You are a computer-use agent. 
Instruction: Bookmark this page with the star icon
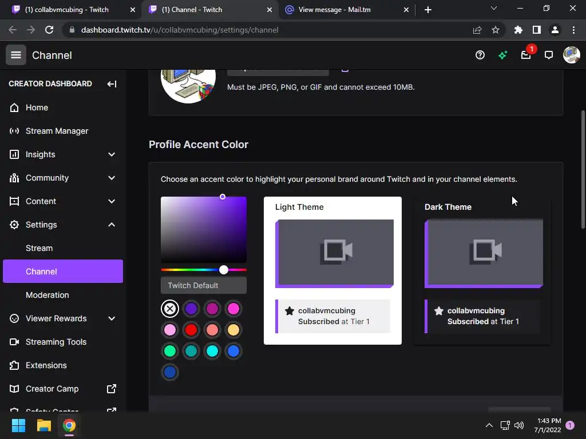[x=496, y=30]
